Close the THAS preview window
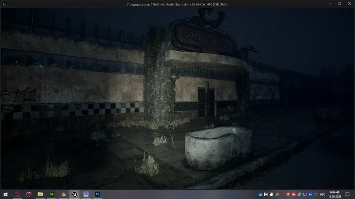The image size is (355, 199). (x=349, y=4)
